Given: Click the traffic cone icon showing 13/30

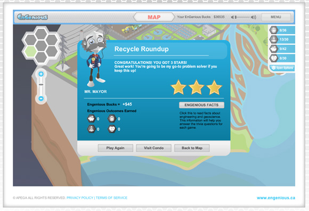Looking at the screenshot, I should (x=274, y=39).
